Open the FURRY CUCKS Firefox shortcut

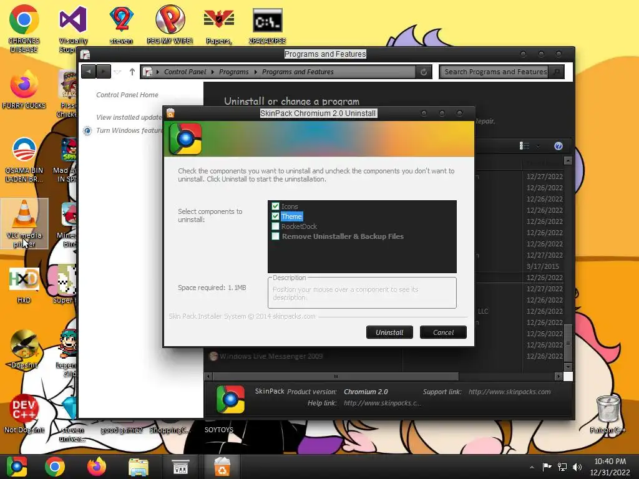[x=24, y=90]
